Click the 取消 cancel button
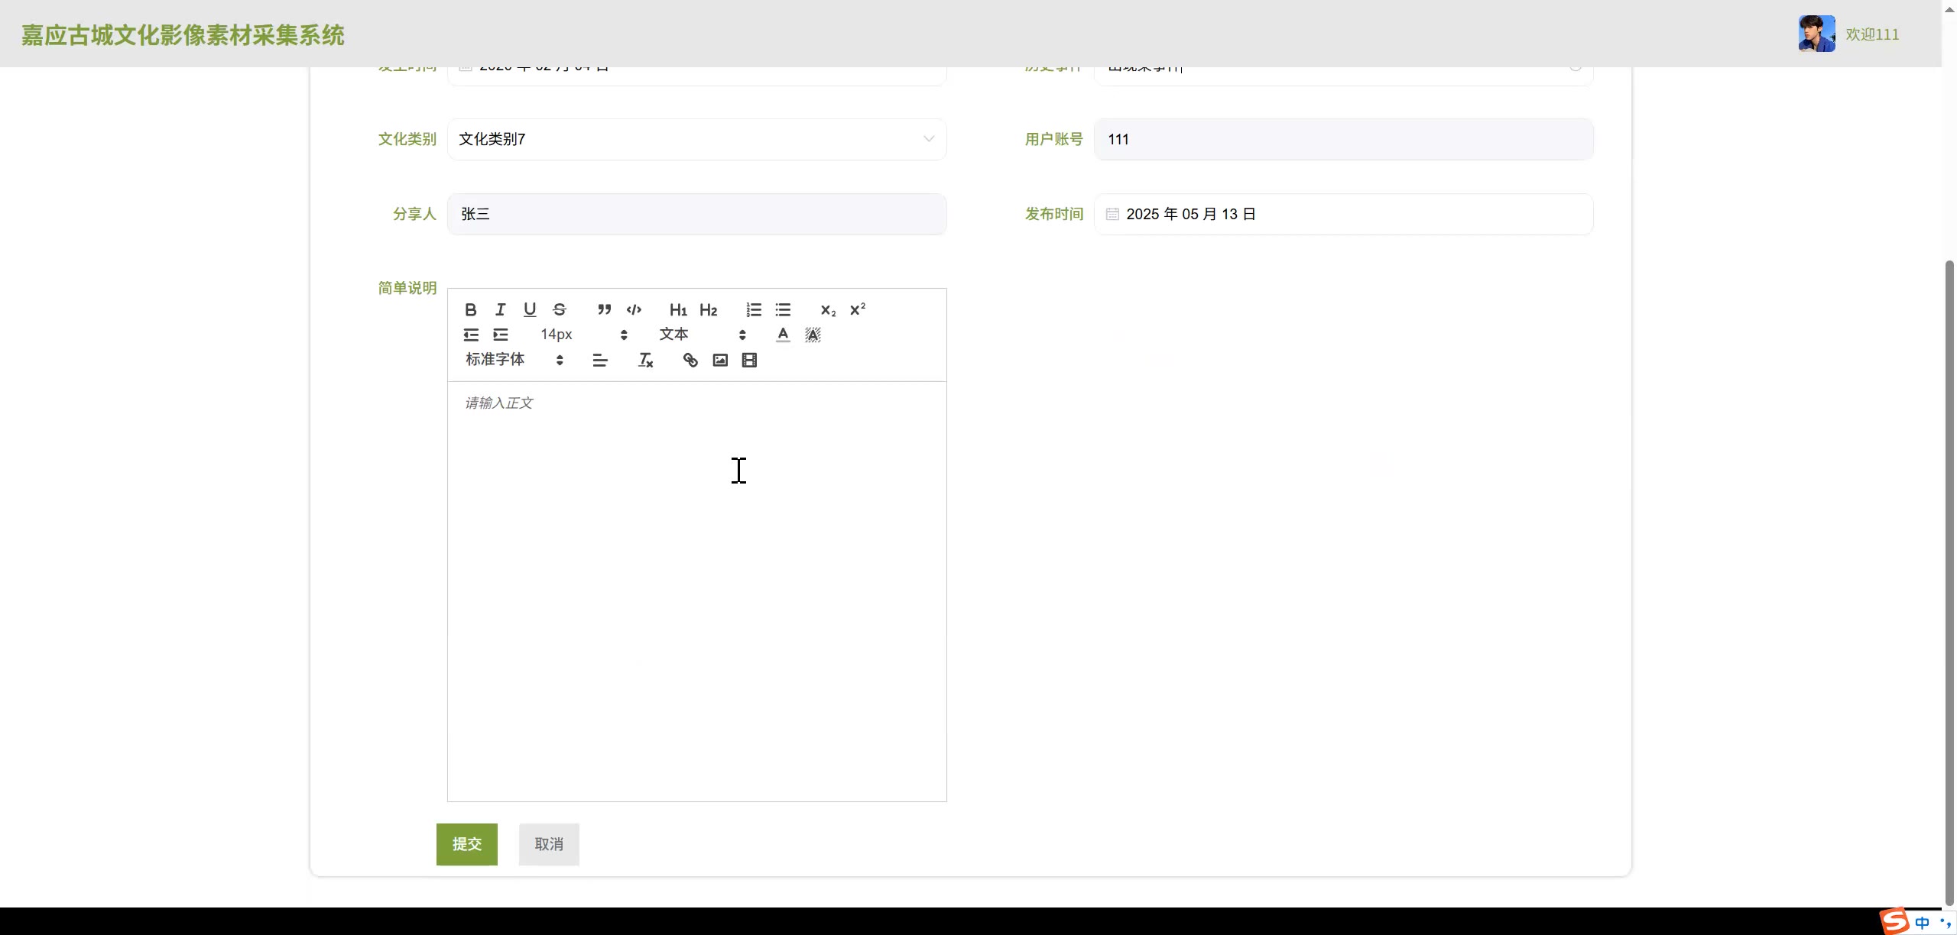Viewport: 1957px width, 935px height. pos(549,844)
